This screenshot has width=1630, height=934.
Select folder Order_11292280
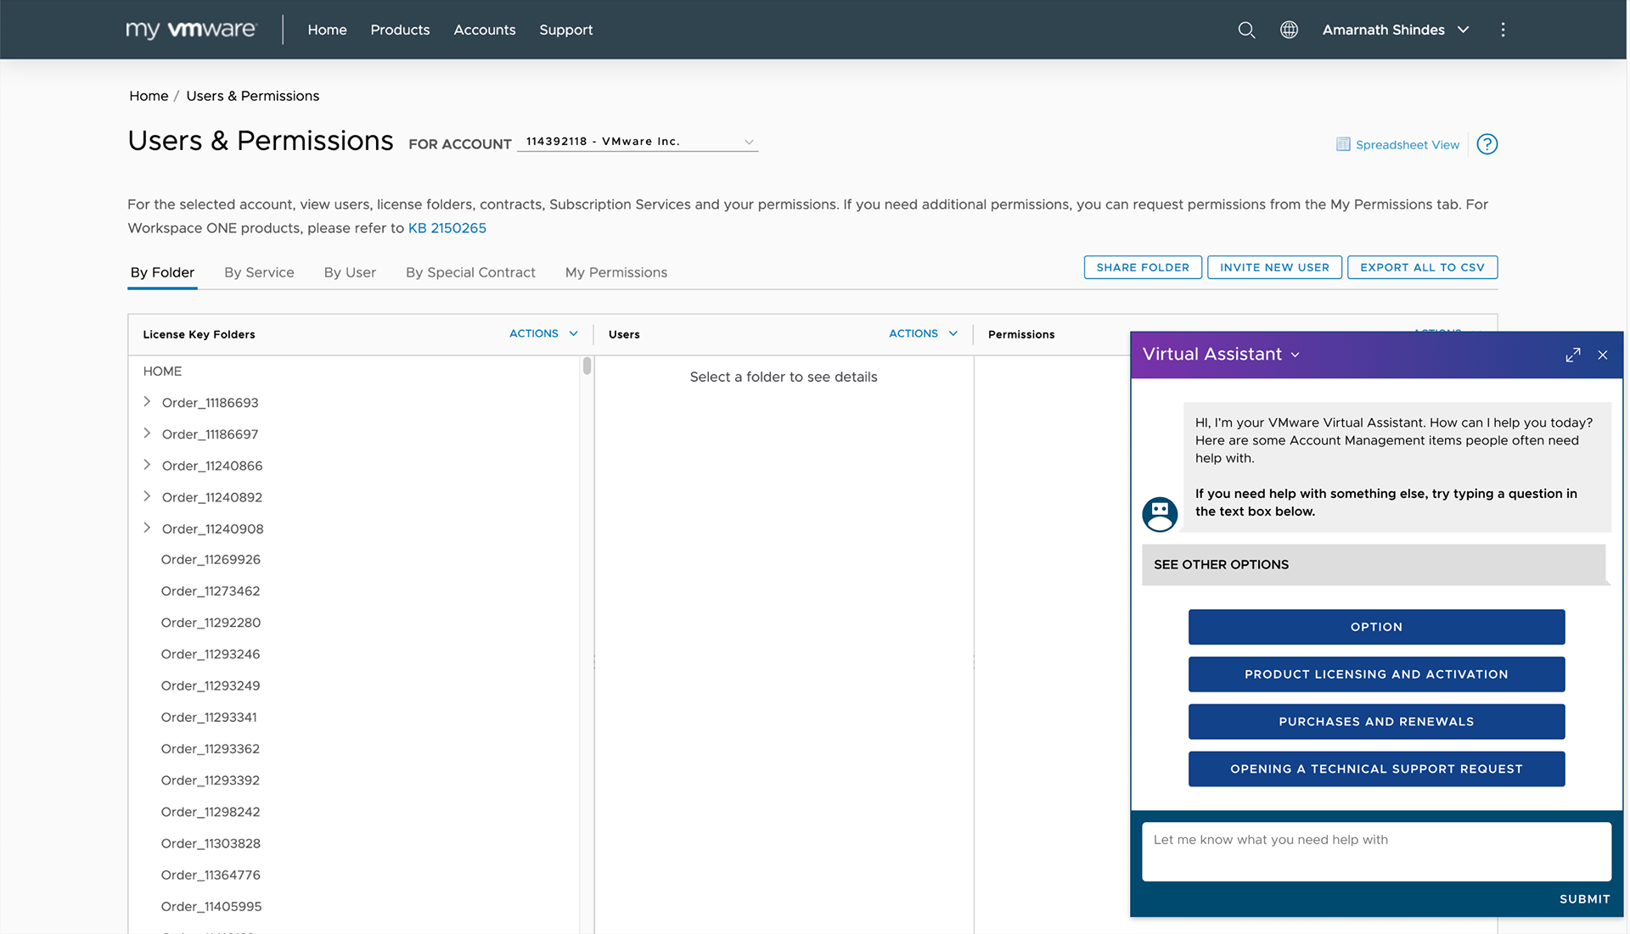(x=211, y=623)
